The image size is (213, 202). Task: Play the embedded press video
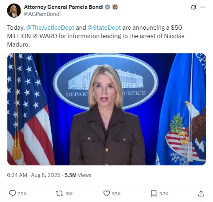click(x=106, y=109)
